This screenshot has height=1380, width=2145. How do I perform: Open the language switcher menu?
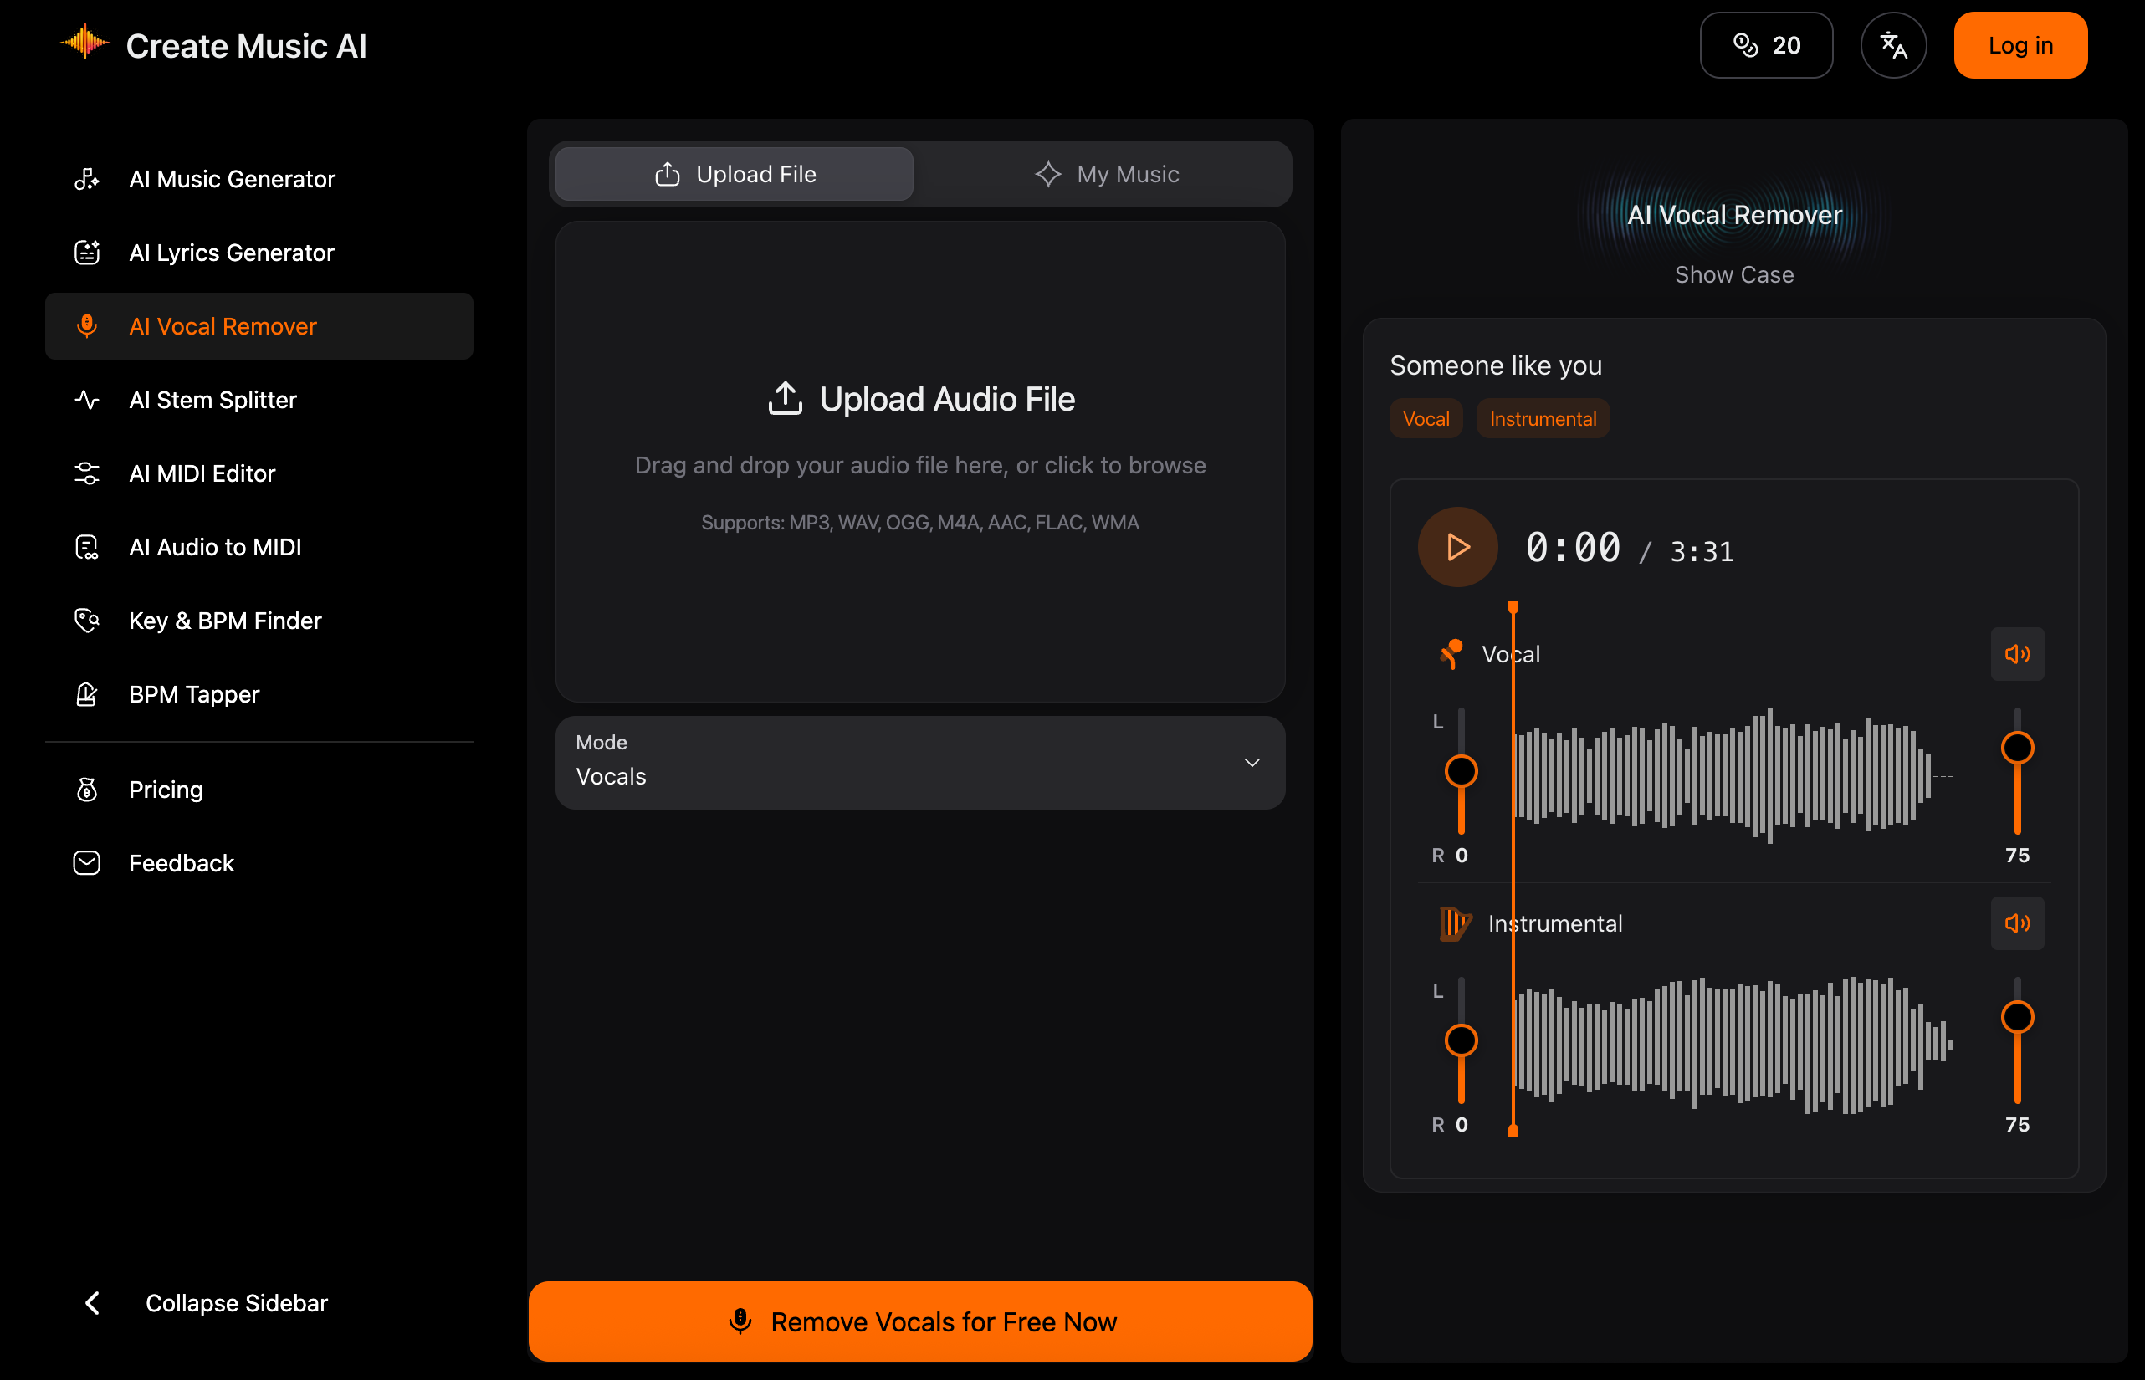pyautogui.click(x=1893, y=45)
